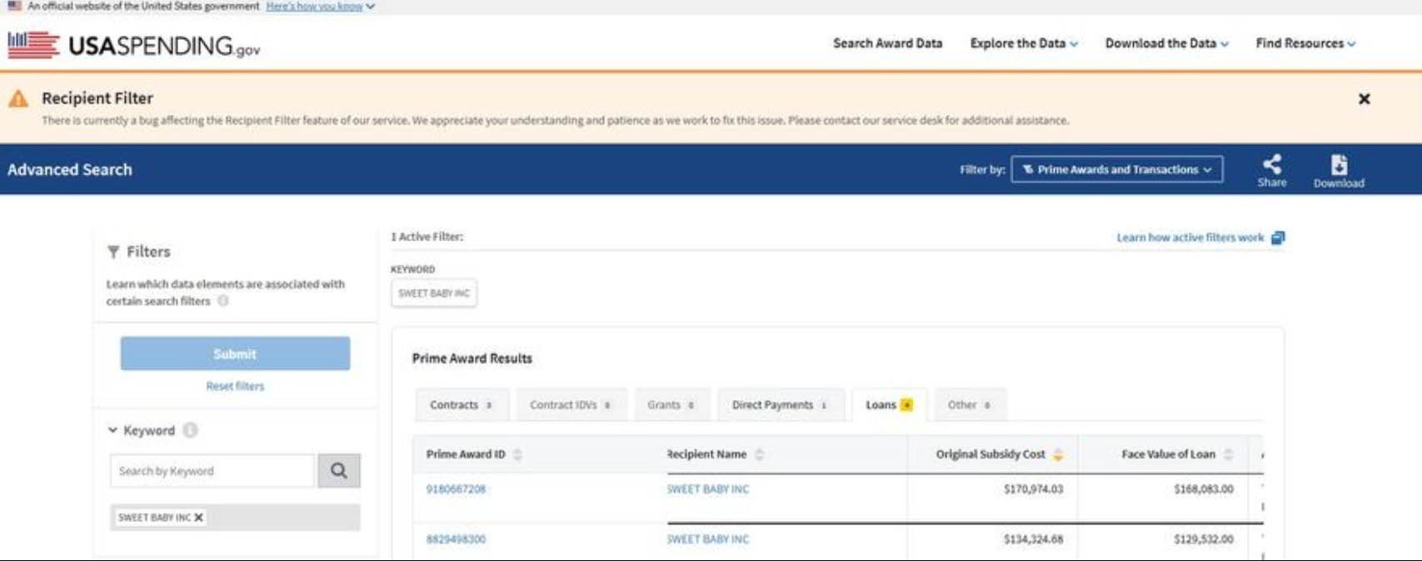Open Explore the Data dropdown menu
Image resolution: width=1422 pixels, height=561 pixels.
click(x=1024, y=43)
